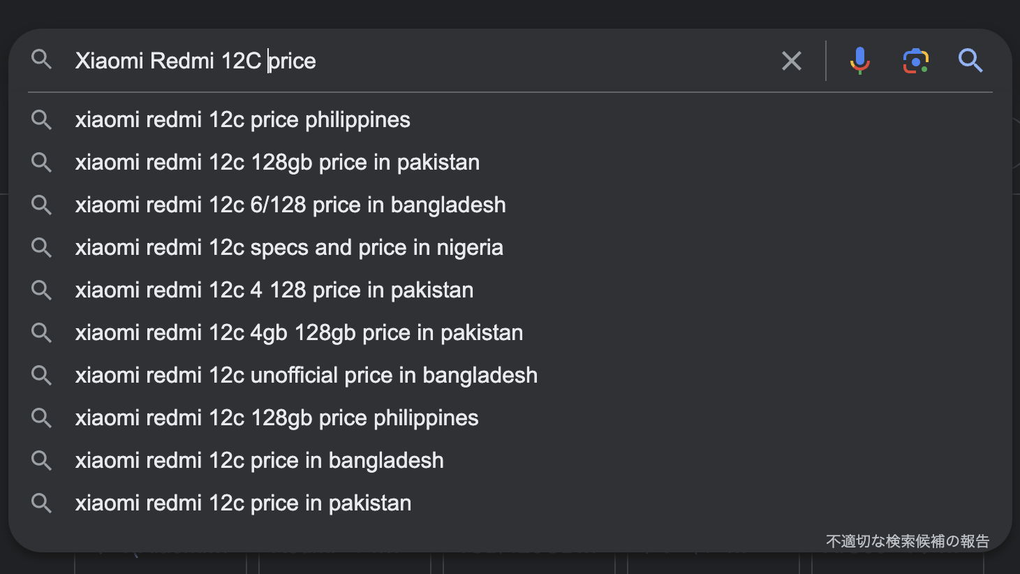Pick '12c 4gb 128gb price in pakistan' suggestion
This screenshot has width=1020, height=574.
[x=299, y=333]
